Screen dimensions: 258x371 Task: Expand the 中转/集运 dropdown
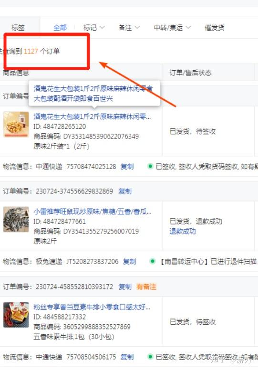pos(172,28)
